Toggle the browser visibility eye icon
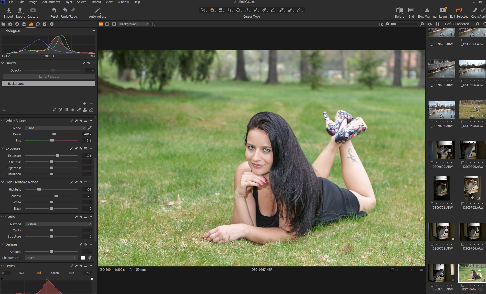486x294 pixels. pos(430,24)
